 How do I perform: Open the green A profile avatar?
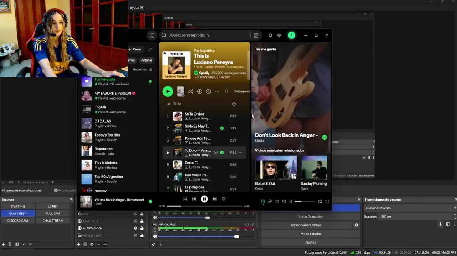tap(291, 35)
